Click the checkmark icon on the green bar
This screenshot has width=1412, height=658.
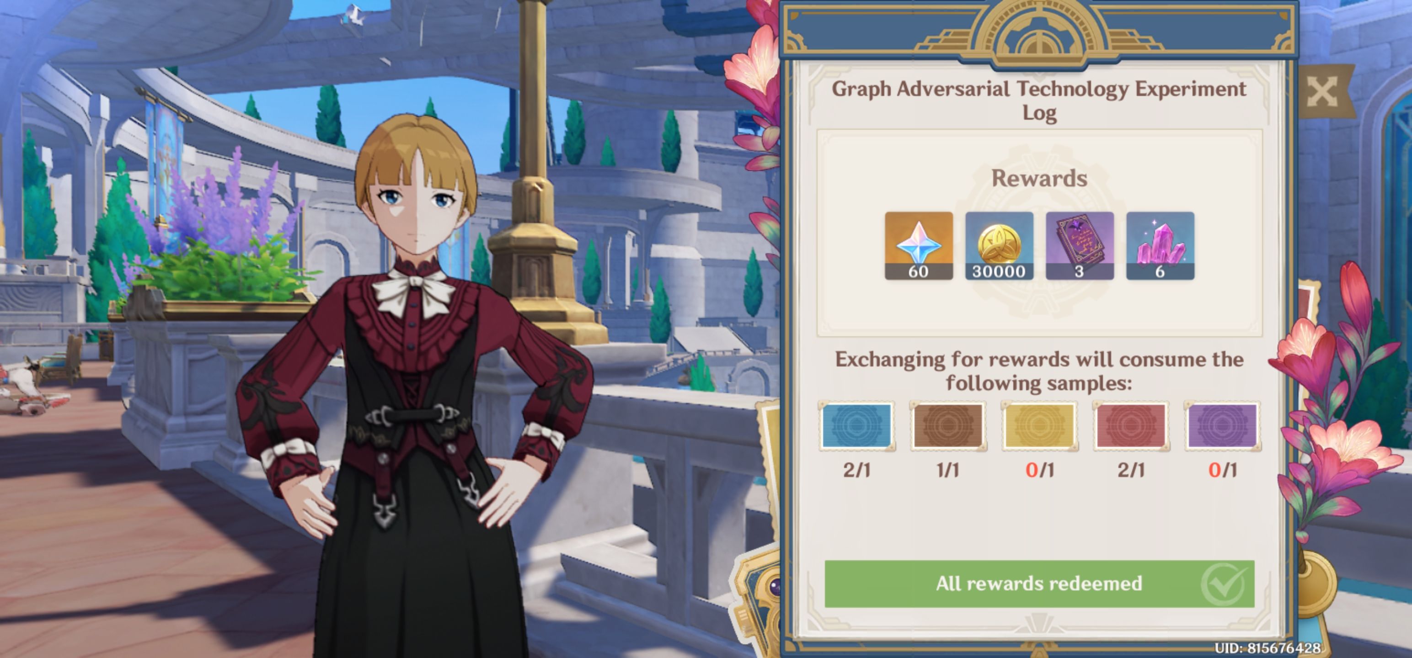click(1225, 584)
